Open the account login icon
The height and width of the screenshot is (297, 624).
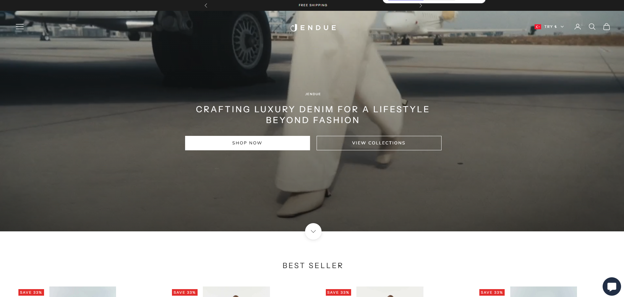pyautogui.click(x=577, y=27)
